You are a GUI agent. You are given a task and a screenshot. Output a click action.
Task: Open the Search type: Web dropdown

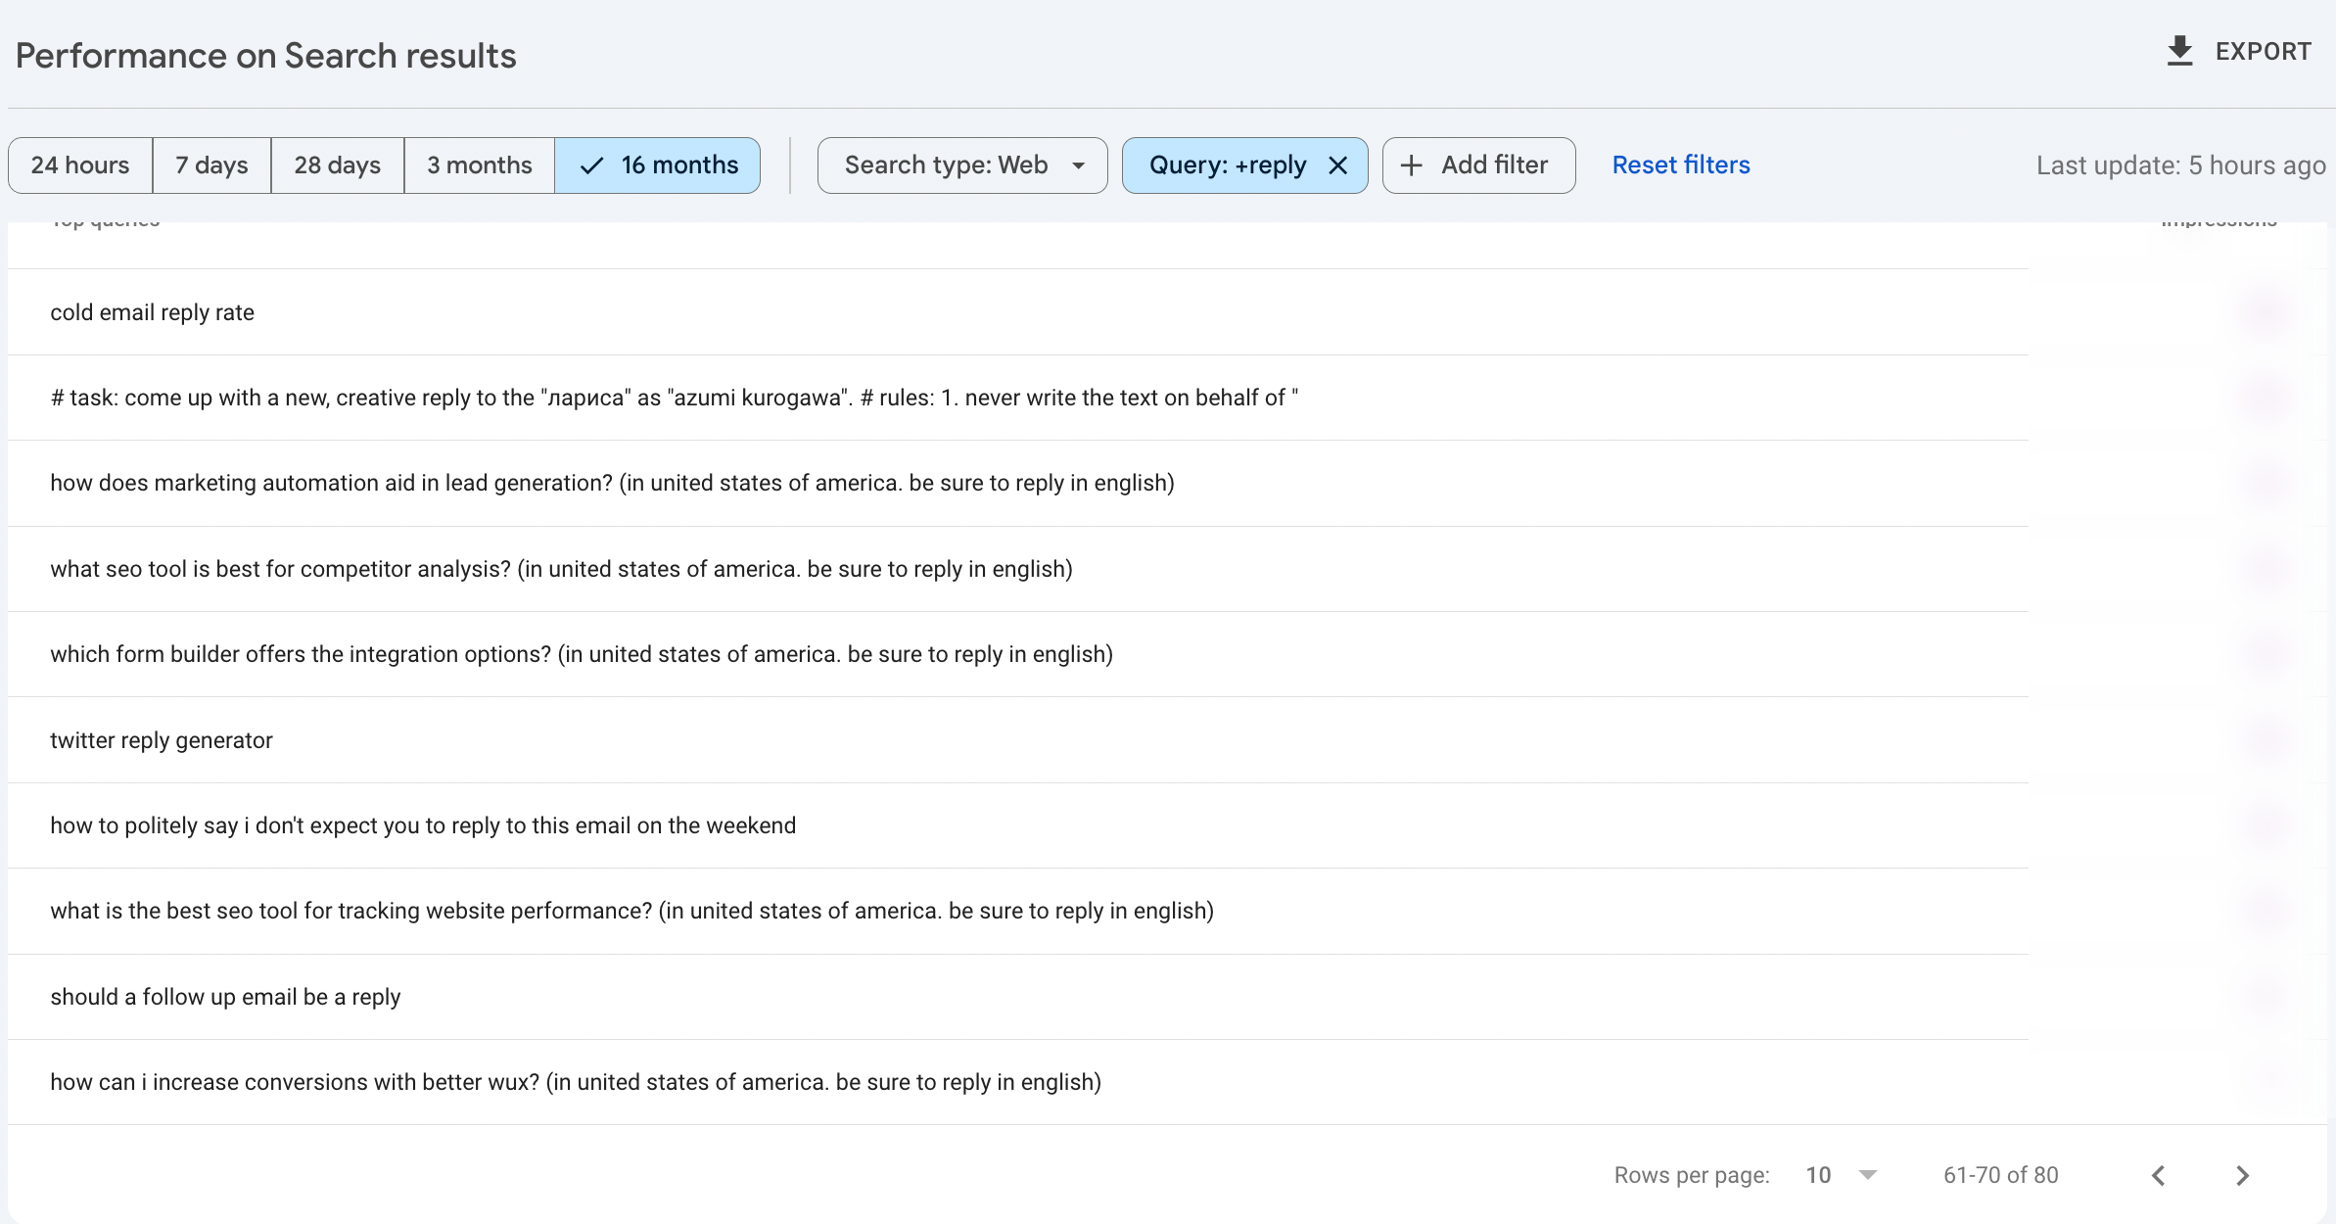pyautogui.click(x=962, y=165)
